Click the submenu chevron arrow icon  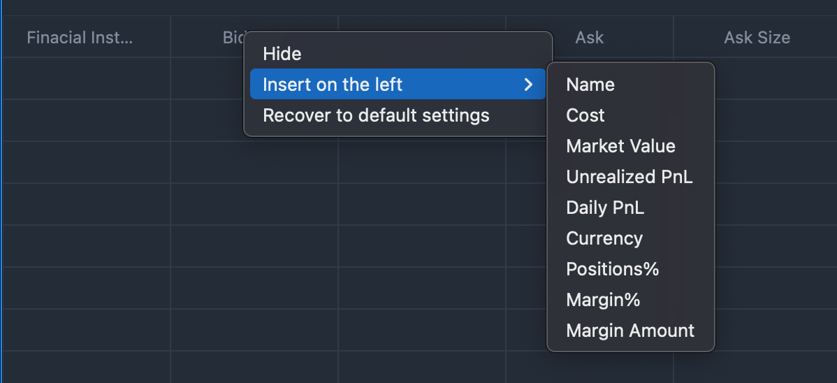(528, 85)
